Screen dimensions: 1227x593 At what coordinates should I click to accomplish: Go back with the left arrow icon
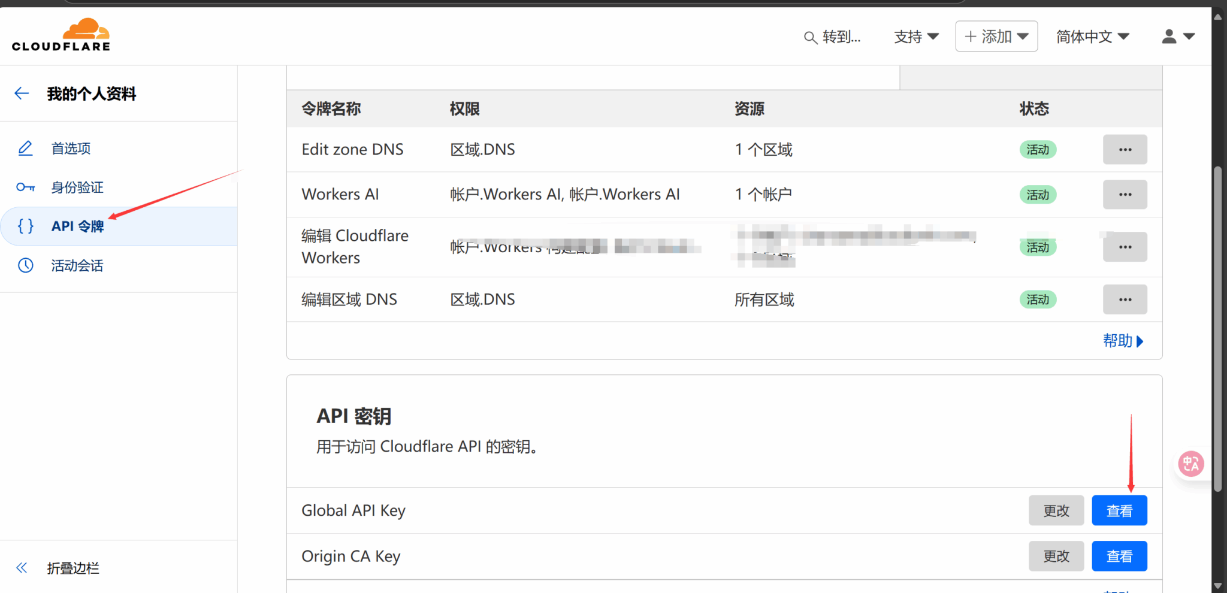coord(22,93)
